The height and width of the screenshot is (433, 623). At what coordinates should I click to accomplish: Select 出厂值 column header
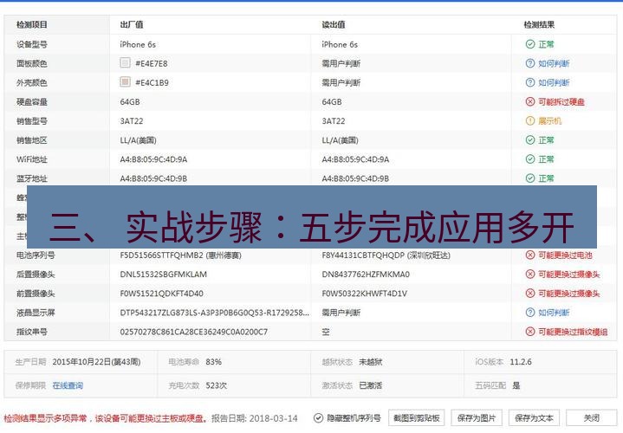132,24
